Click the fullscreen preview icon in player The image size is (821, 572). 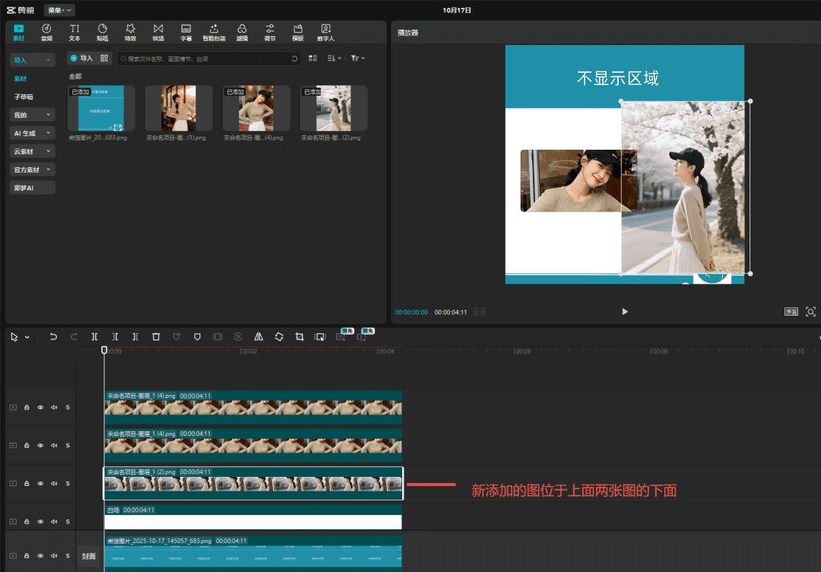pos(810,312)
